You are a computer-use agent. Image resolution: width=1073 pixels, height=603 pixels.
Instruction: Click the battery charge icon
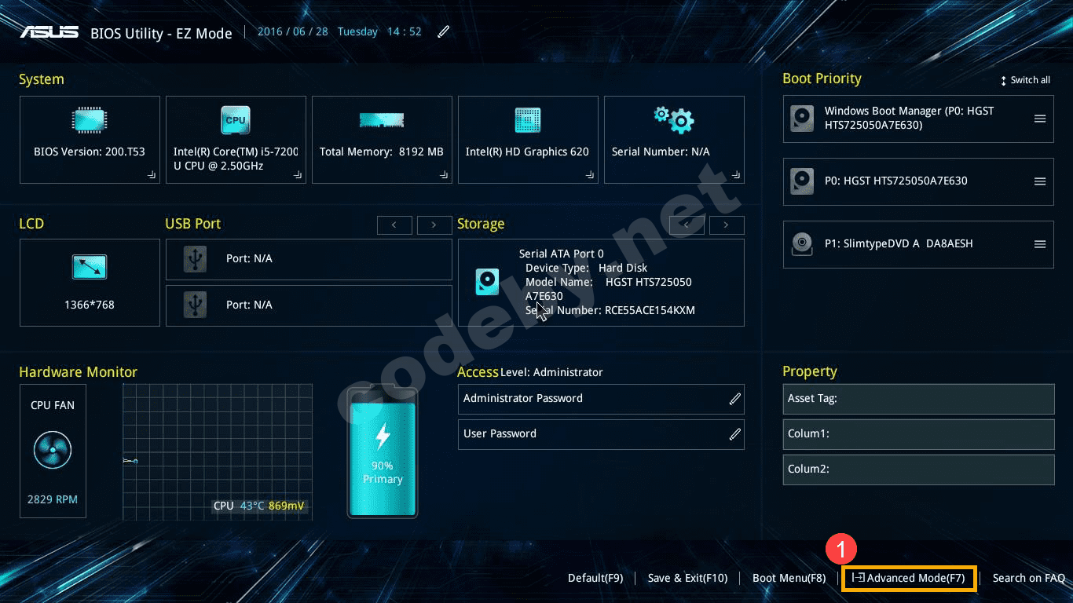click(x=383, y=451)
